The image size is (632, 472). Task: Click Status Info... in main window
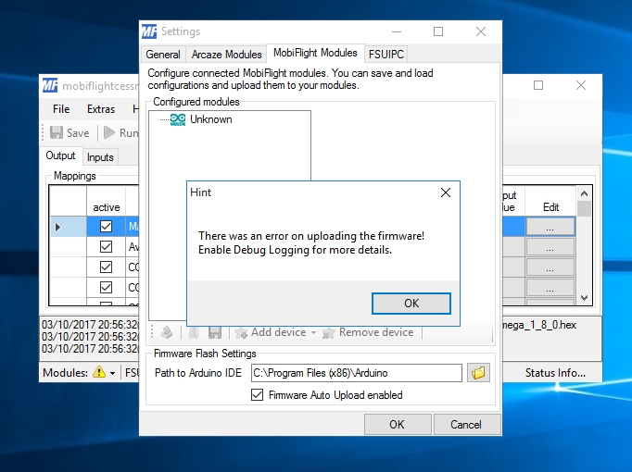pyautogui.click(x=555, y=373)
